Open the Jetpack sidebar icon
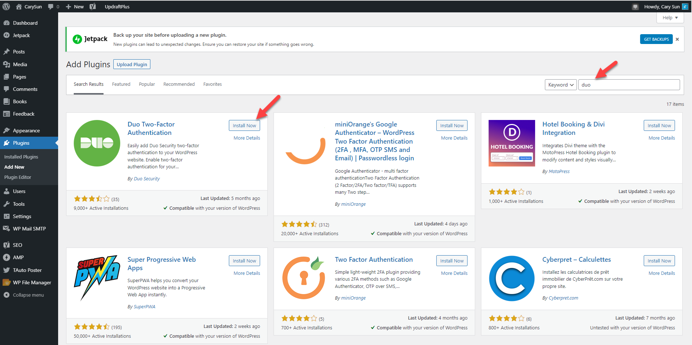This screenshot has width=692, height=345. [7, 35]
